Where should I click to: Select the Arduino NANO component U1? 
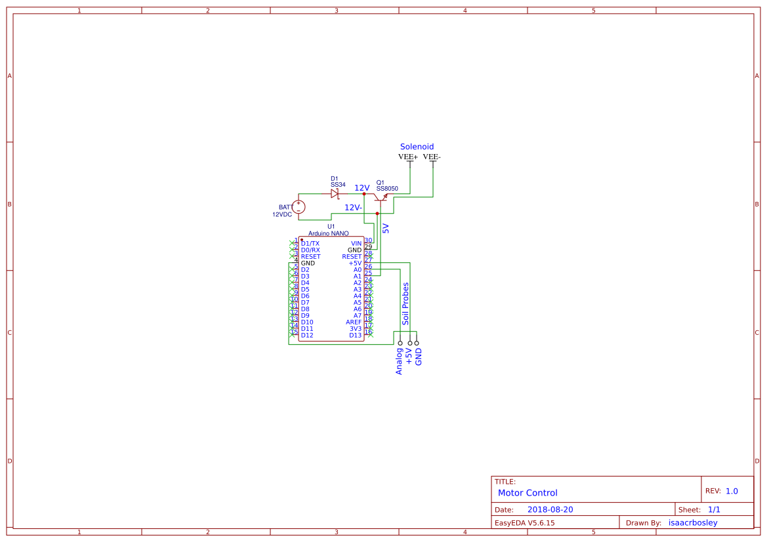[x=332, y=288]
